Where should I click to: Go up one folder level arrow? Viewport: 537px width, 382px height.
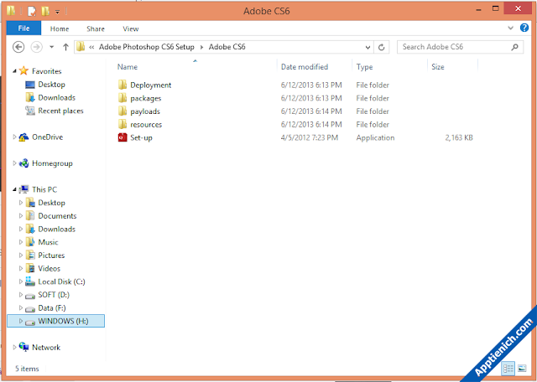(65, 47)
